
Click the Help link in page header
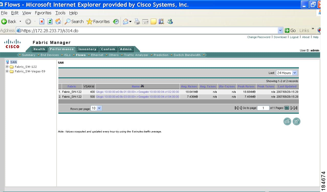click(316, 37)
